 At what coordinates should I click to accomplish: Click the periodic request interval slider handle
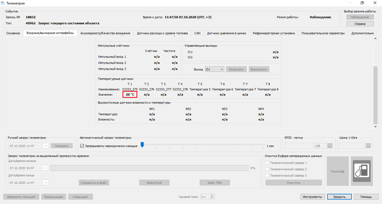tap(142, 145)
